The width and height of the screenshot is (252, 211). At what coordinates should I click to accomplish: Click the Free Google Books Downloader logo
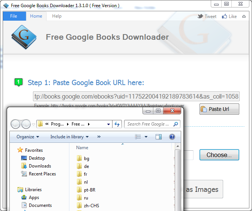tap(24, 37)
